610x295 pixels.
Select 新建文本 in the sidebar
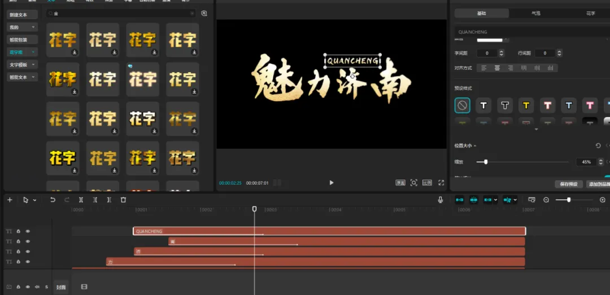(22, 15)
